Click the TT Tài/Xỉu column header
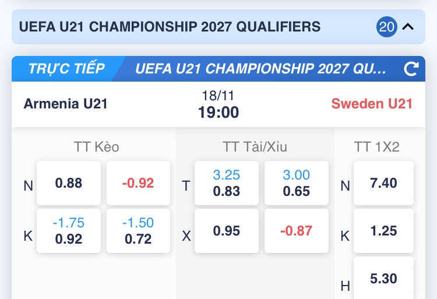The image size is (437, 299). pyautogui.click(x=255, y=146)
